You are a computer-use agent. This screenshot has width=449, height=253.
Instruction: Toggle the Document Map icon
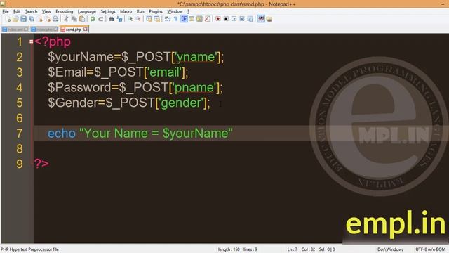[199, 19]
